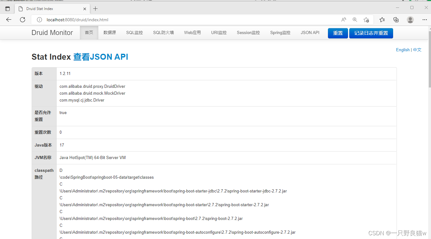Image resolution: width=431 pixels, height=239 pixels.
Task: Click the spring-boot-starter-jdbc-2.7.2.jar path
Action: (173, 191)
